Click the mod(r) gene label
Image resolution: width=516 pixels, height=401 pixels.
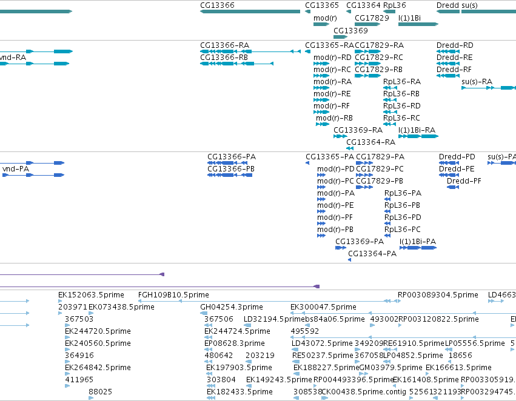(x=325, y=18)
